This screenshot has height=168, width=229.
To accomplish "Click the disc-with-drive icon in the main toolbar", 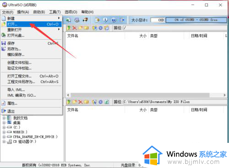I will click(69, 20).
